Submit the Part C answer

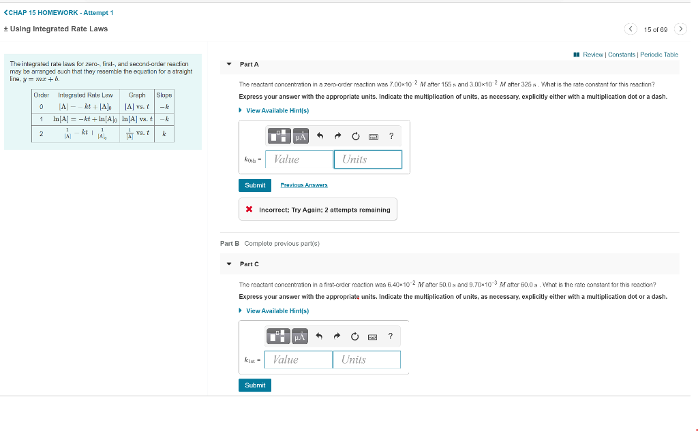tap(254, 385)
